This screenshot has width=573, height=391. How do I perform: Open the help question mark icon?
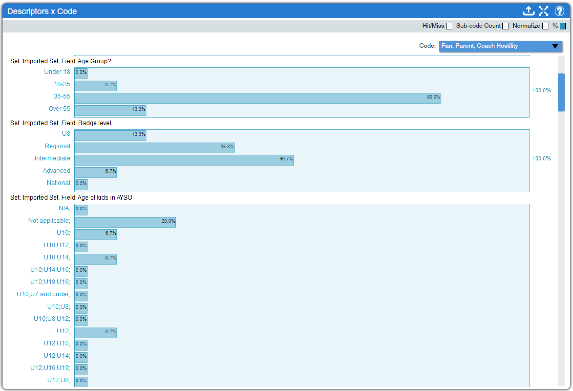click(x=559, y=11)
